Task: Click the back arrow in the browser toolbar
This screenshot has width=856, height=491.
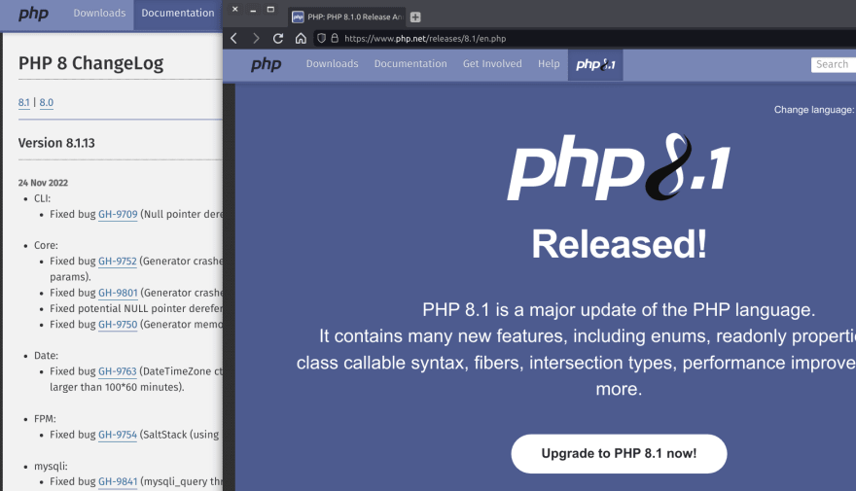Action: (x=233, y=38)
